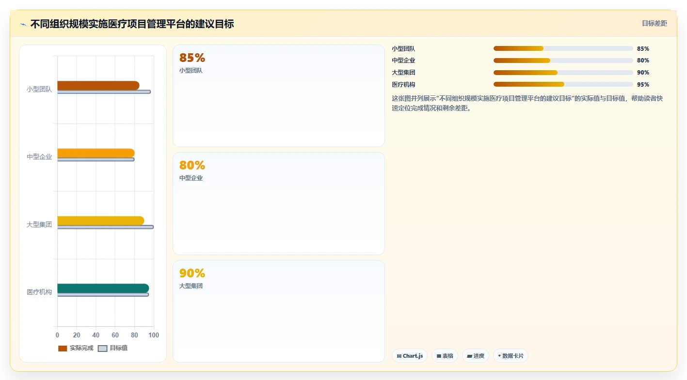Click the Chart.js tag chip
This screenshot has height=380, width=687.
point(410,356)
